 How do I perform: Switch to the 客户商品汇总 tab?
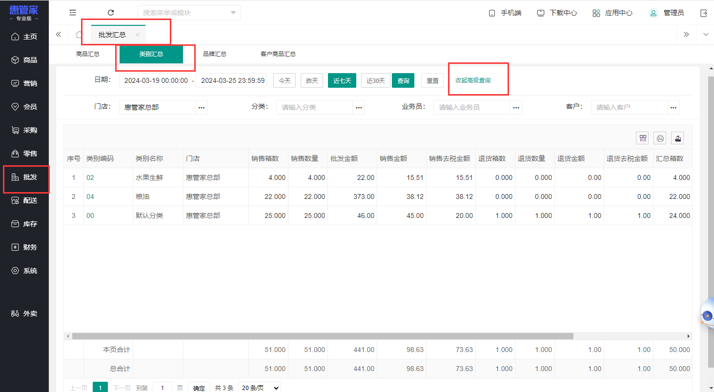[x=278, y=54]
